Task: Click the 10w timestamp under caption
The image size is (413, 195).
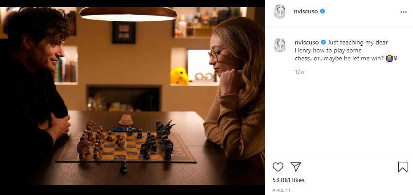Action: click(x=299, y=72)
